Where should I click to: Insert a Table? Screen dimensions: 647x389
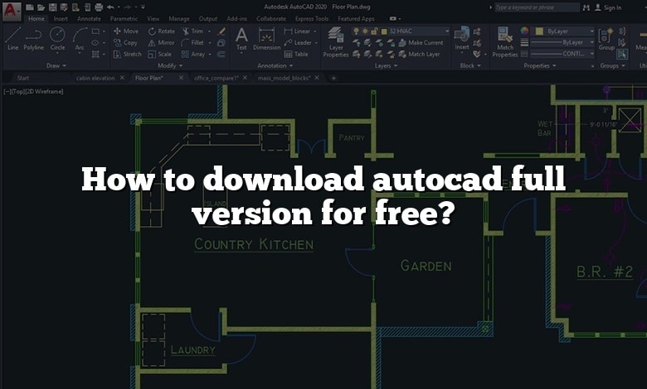(x=296, y=54)
